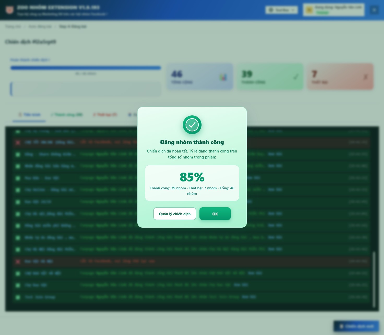Click the blue square button at header's far right

tap(374, 10)
